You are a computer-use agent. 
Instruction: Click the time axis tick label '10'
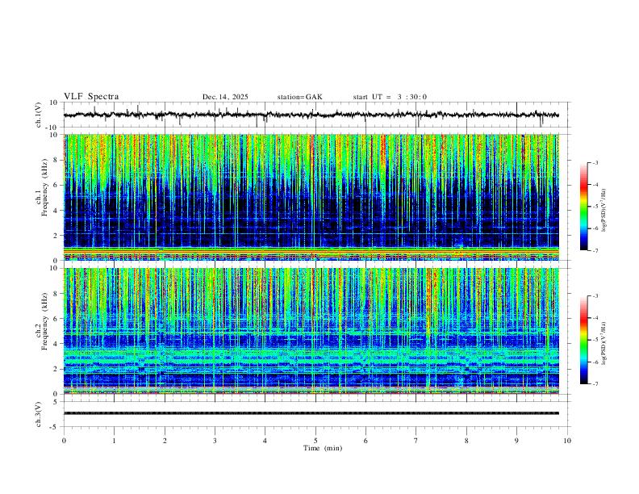567,441
